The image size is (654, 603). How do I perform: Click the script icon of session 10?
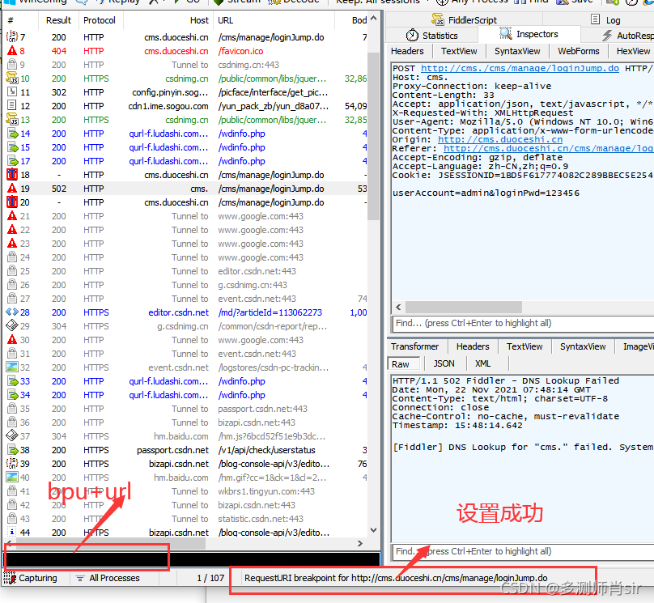pyautogui.click(x=12, y=78)
